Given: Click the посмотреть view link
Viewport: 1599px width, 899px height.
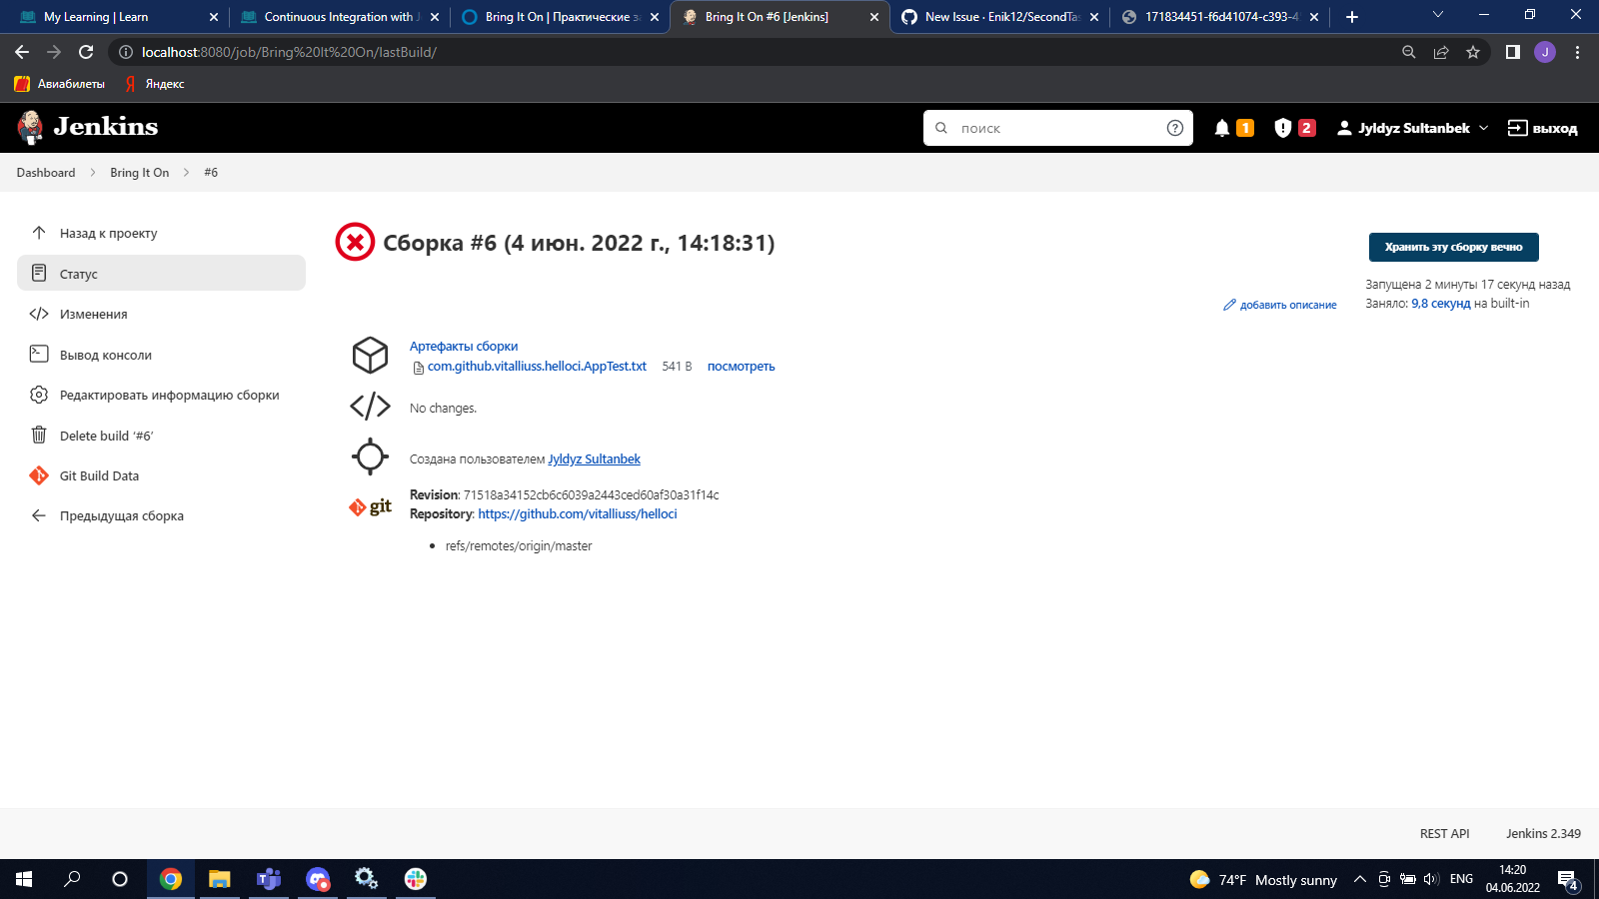Looking at the screenshot, I should tap(742, 367).
